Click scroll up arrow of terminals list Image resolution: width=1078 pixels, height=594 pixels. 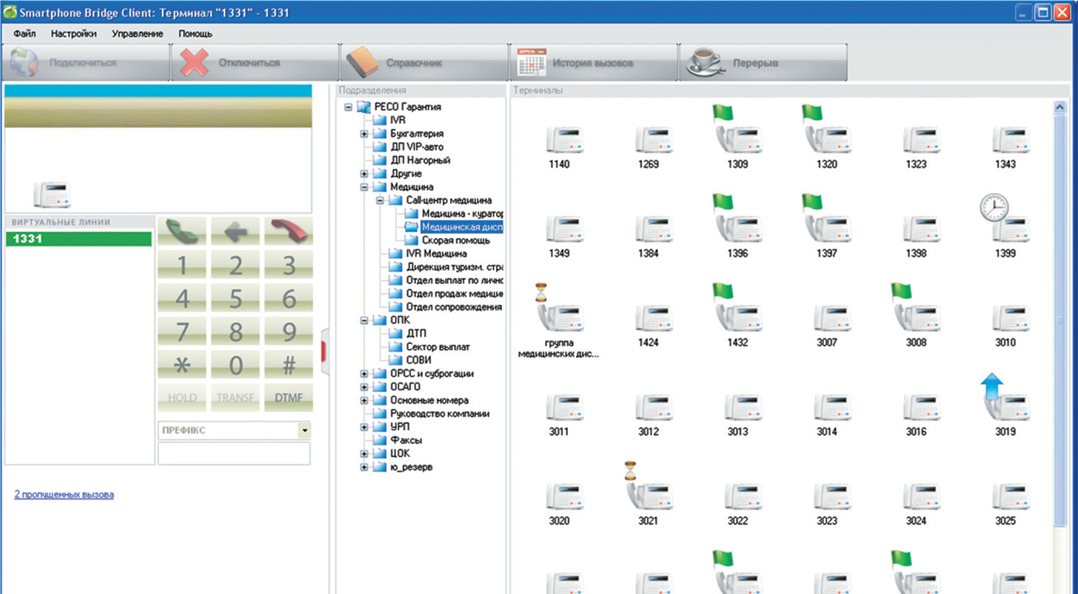coord(1059,107)
